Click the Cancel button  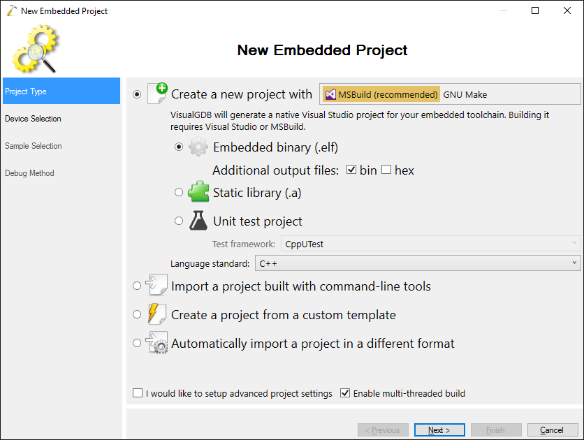(x=553, y=430)
